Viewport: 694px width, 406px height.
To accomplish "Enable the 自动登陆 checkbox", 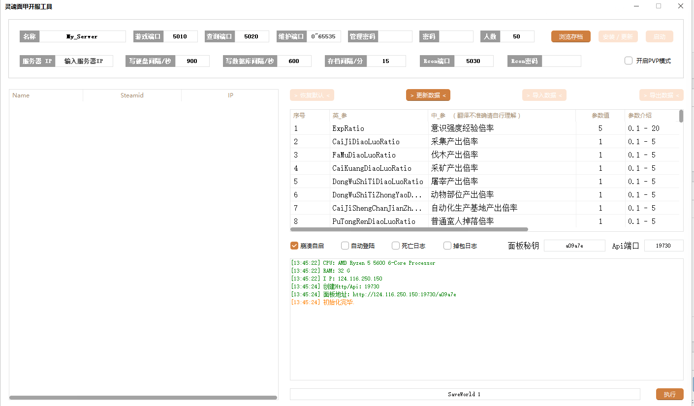I will 345,246.
